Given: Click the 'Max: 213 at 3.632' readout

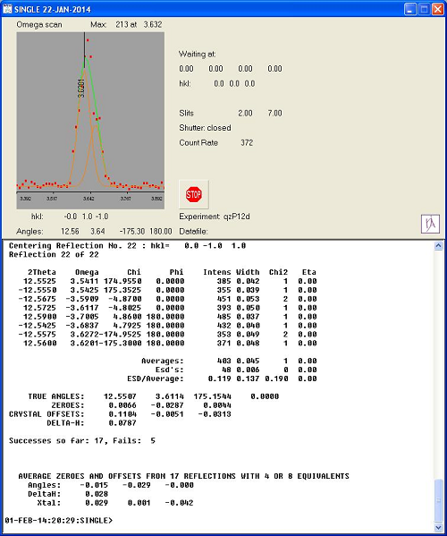Looking at the screenshot, I should click(x=126, y=25).
